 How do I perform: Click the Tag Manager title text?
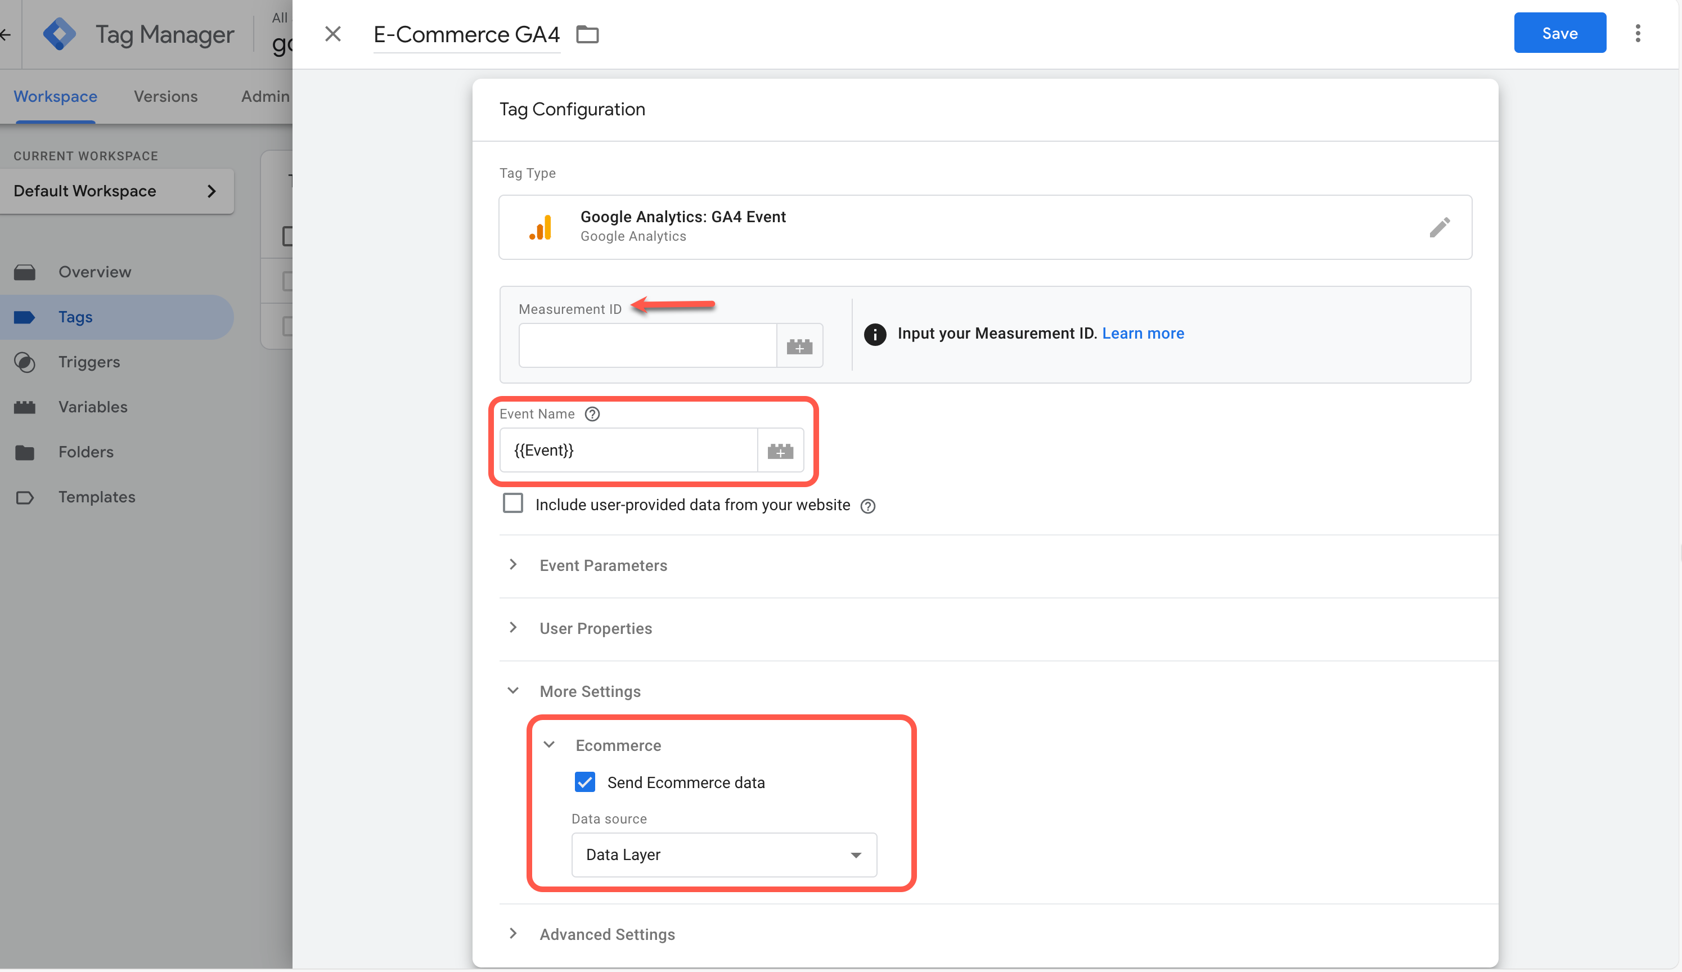click(165, 34)
